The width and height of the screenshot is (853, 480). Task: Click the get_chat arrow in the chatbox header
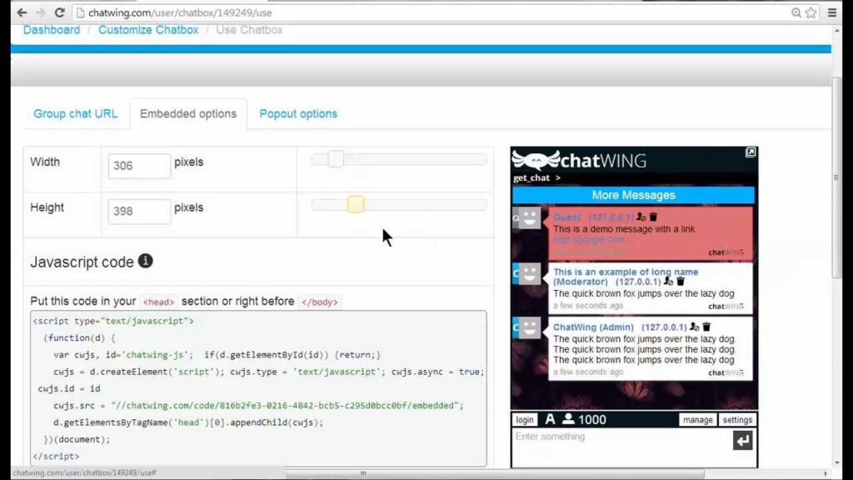[557, 178]
